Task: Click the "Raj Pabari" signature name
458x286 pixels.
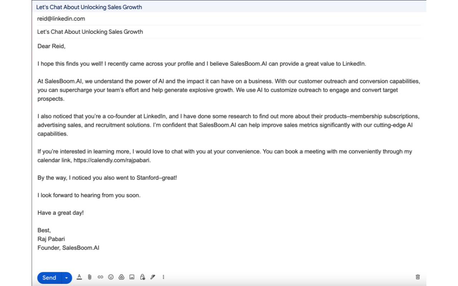Action: click(51, 239)
